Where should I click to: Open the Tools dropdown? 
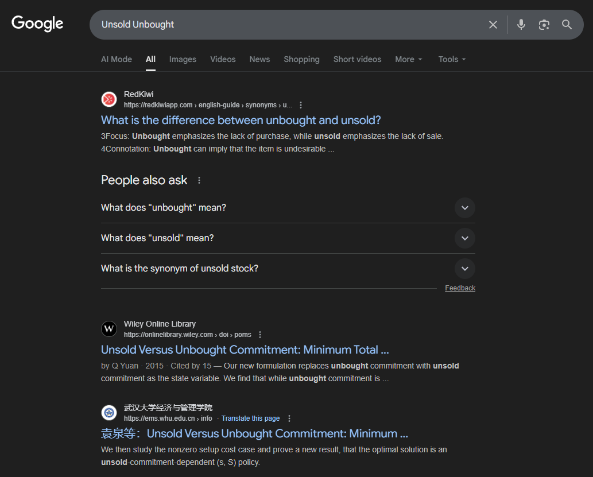[x=452, y=59]
